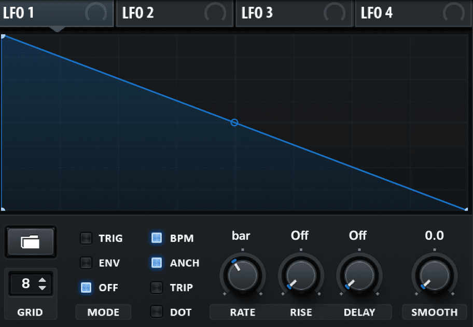Click the RISE label
The width and height of the screenshot is (473, 327).
point(301,312)
